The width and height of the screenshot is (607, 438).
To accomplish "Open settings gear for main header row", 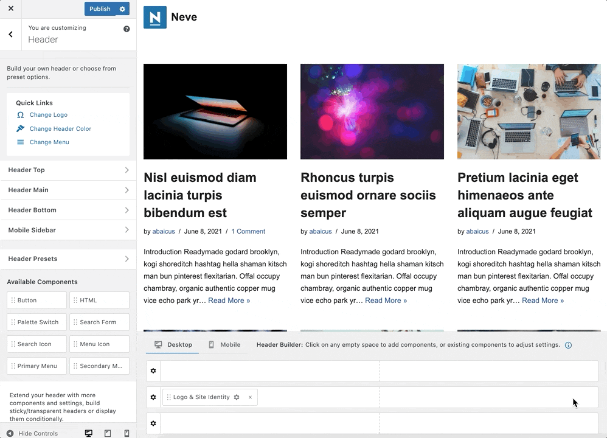I will (x=153, y=397).
